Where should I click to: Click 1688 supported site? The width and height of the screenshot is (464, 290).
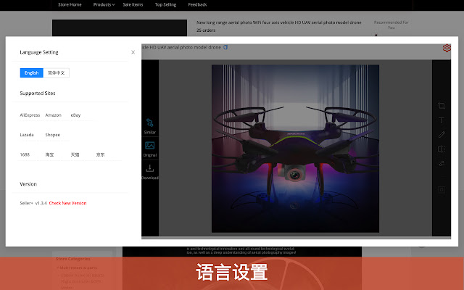25,154
